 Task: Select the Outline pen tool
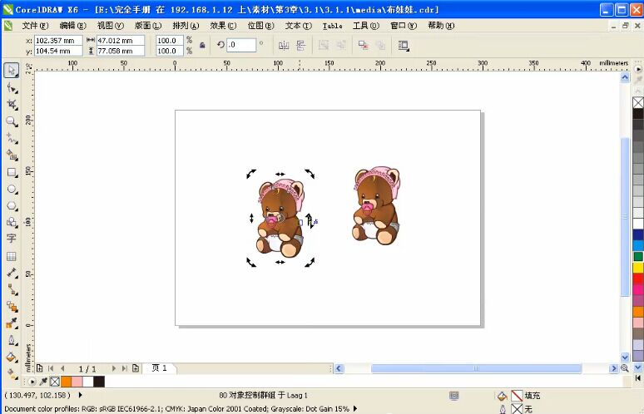pos(12,340)
